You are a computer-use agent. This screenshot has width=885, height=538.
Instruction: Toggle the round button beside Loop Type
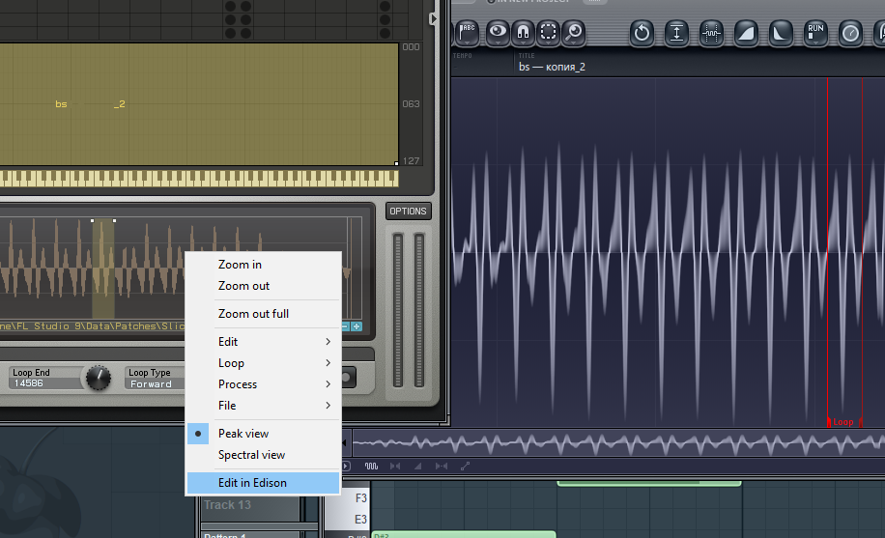346,377
